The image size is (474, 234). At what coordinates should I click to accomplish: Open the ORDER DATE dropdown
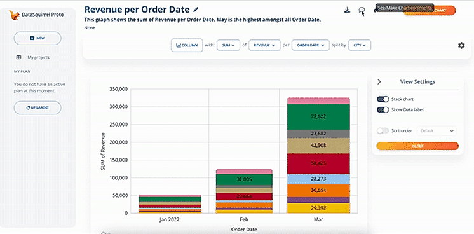[311, 45]
